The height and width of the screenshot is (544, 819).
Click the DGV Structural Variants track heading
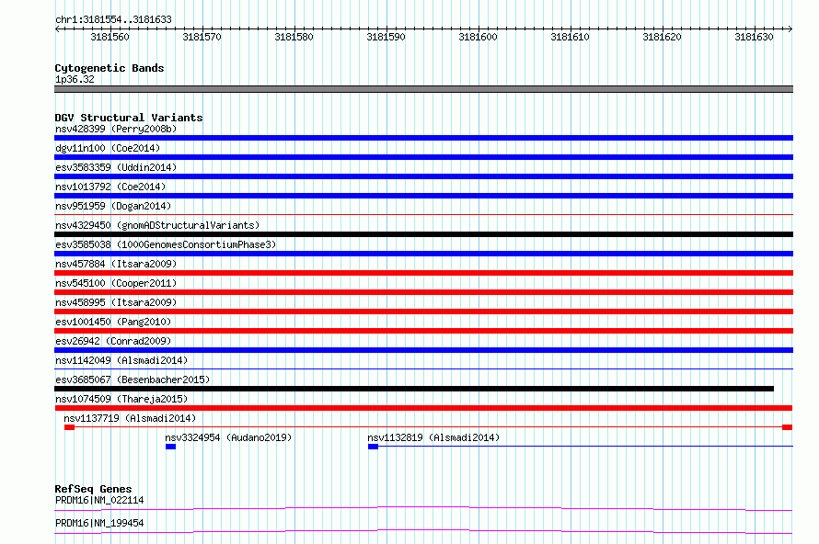pyautogui.click(x=129, y=118)
